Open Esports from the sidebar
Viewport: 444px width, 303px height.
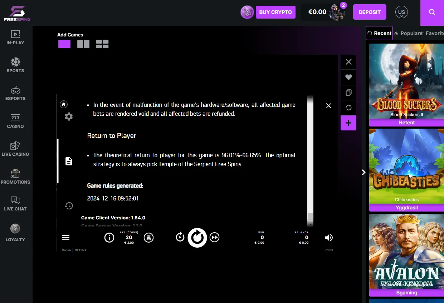click(15, 93)
